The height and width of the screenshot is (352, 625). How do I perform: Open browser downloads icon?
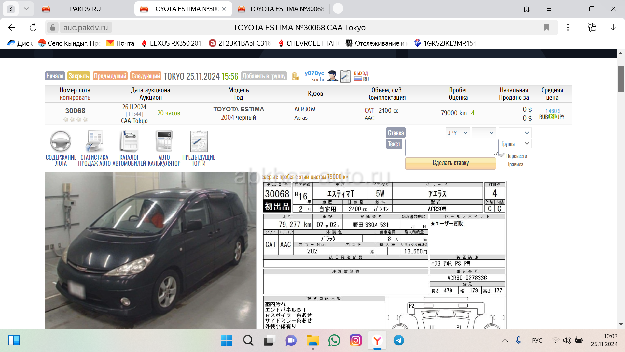613,28
